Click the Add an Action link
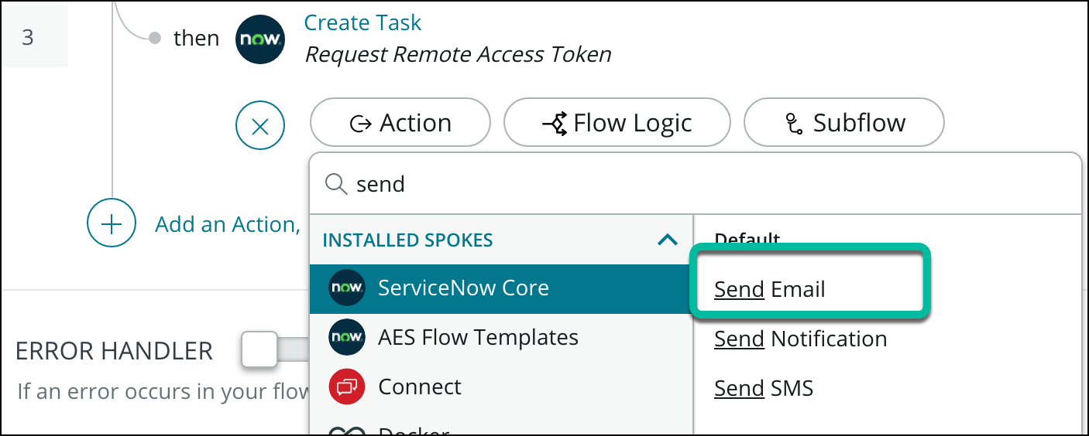This screenshot has width=1089, height=436. tap(228, 224)
